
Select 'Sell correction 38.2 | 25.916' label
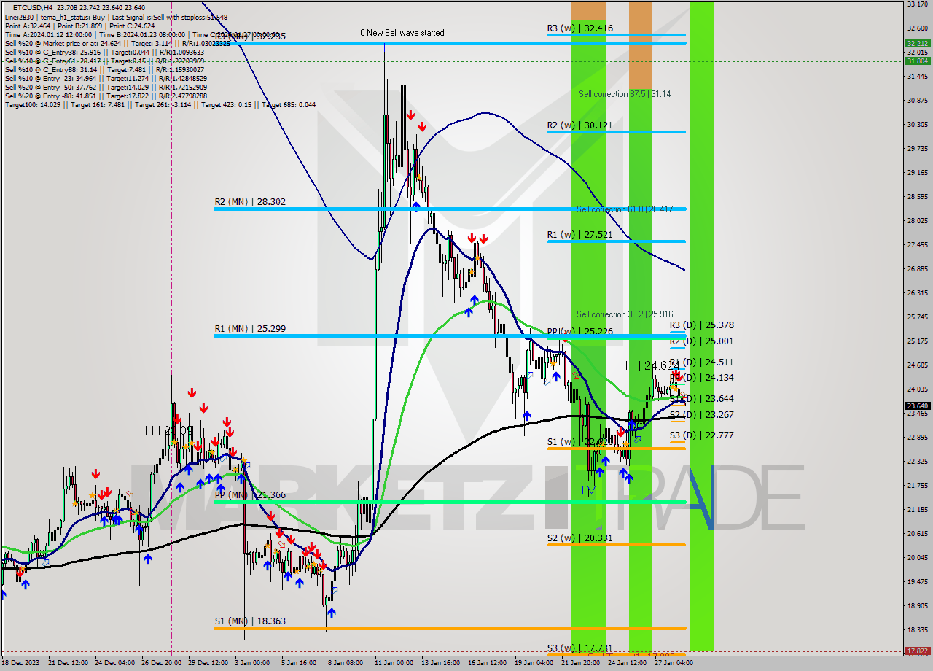[625, 314]
